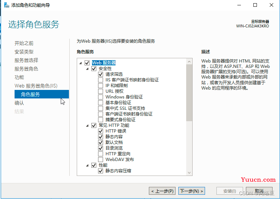Minimize the wizard window
280x199 pixels.
point(239,5)
